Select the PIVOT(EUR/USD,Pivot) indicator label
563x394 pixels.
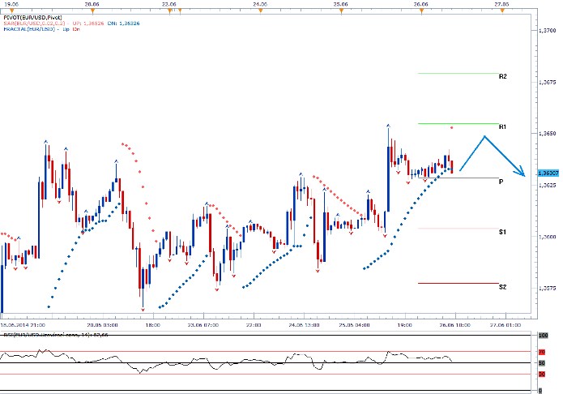(32, 17)
